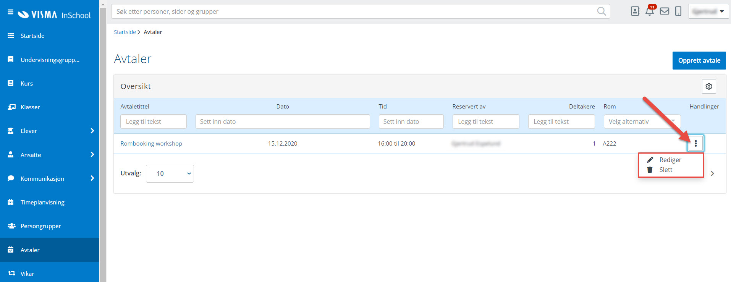Click the three-dot actions button
Image resolution: width=731 pixels, height=282 pixels.
(695, 143)
